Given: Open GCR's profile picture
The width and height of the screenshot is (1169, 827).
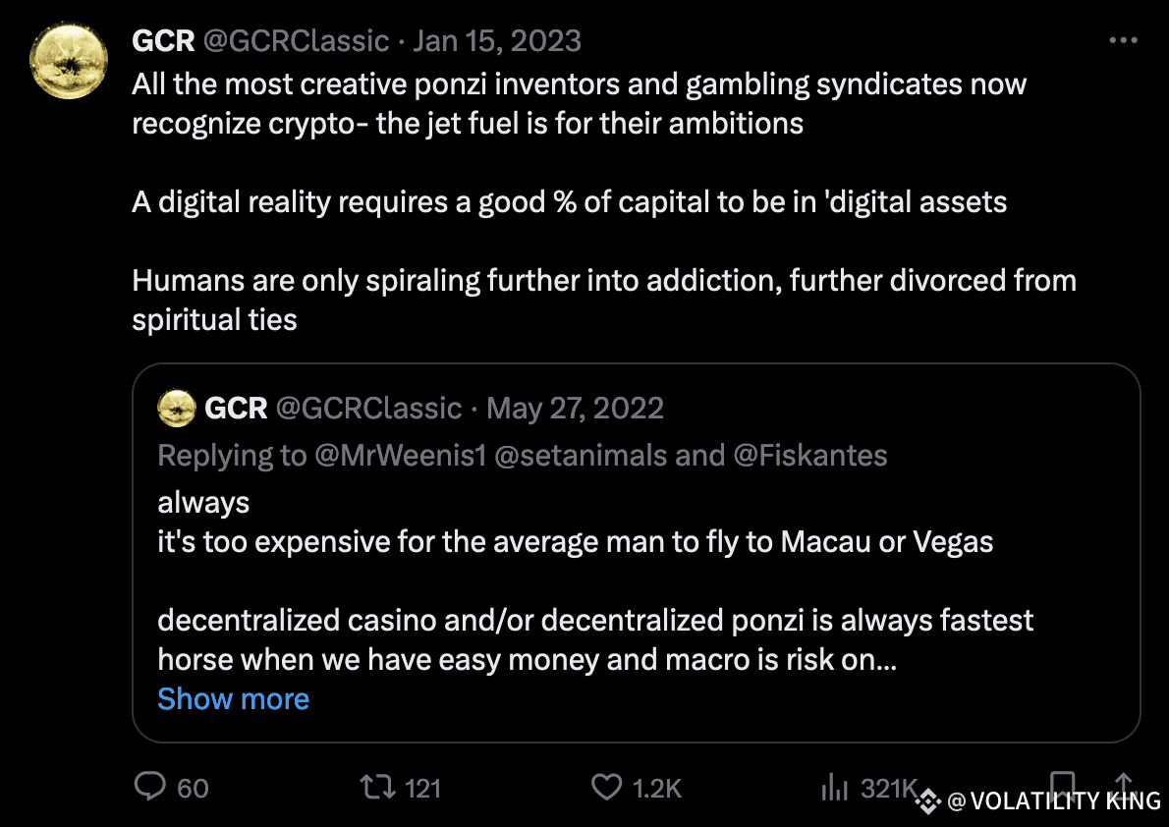Looking at the screenshot, I should pos(69,60).
